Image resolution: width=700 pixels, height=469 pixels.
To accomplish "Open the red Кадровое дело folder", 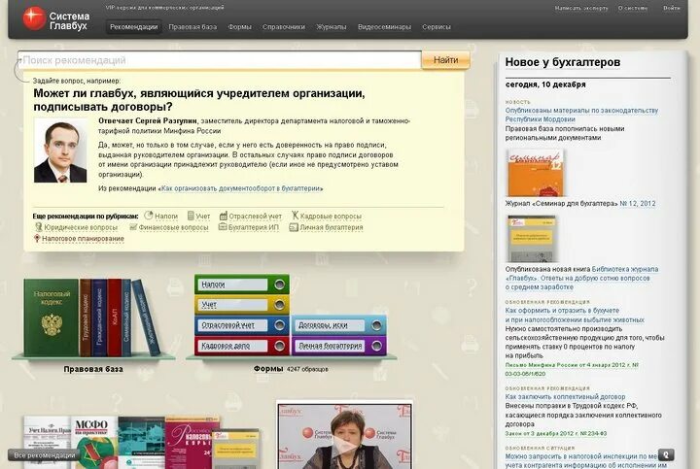I will tap(241, 346).
